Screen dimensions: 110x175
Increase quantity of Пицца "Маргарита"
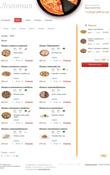click(60, 60)
